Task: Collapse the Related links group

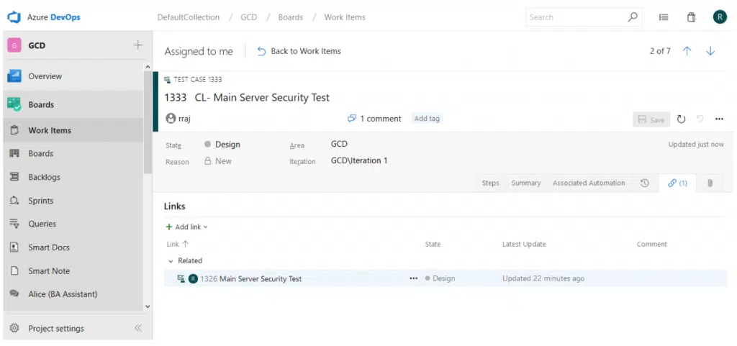Action: (x=171, y=261)
